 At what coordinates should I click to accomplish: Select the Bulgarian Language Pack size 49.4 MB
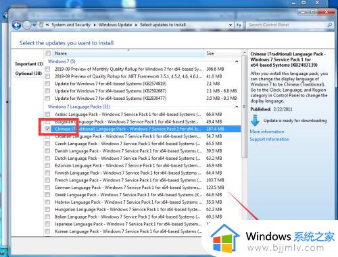tap(214, 121)
